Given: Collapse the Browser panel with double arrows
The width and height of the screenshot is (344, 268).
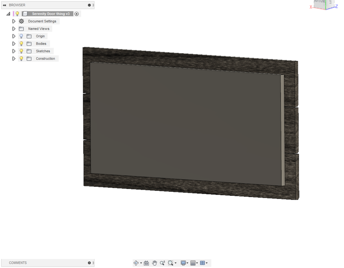Looking at the screenshot, I should [x=5, y=5].
